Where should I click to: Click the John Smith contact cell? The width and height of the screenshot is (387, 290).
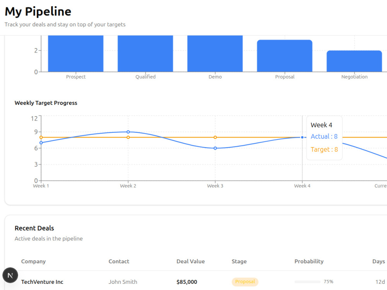point(123,282)
